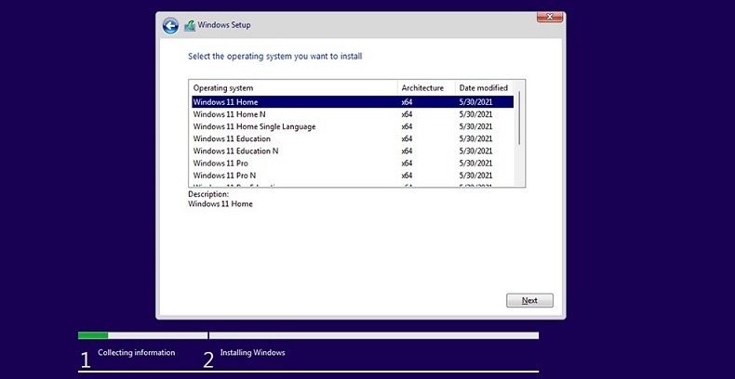Image resolution: width=735 pixels, height=379 pixels.
Task: Click the Installing Windows progress bar
Action: point(374,335)
